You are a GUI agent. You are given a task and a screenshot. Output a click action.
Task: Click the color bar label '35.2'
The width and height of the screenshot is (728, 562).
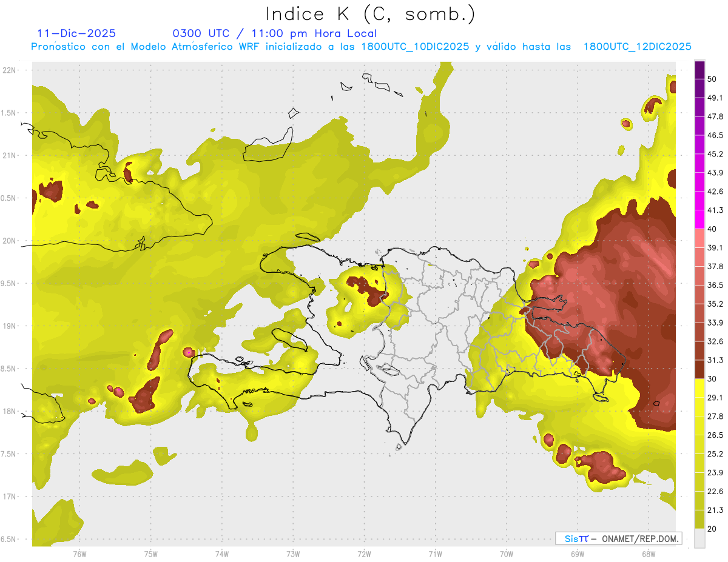click(715, 304)
